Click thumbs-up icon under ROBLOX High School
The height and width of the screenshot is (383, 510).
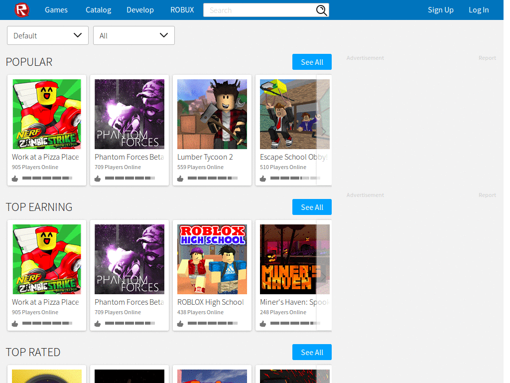click(180, 324)
